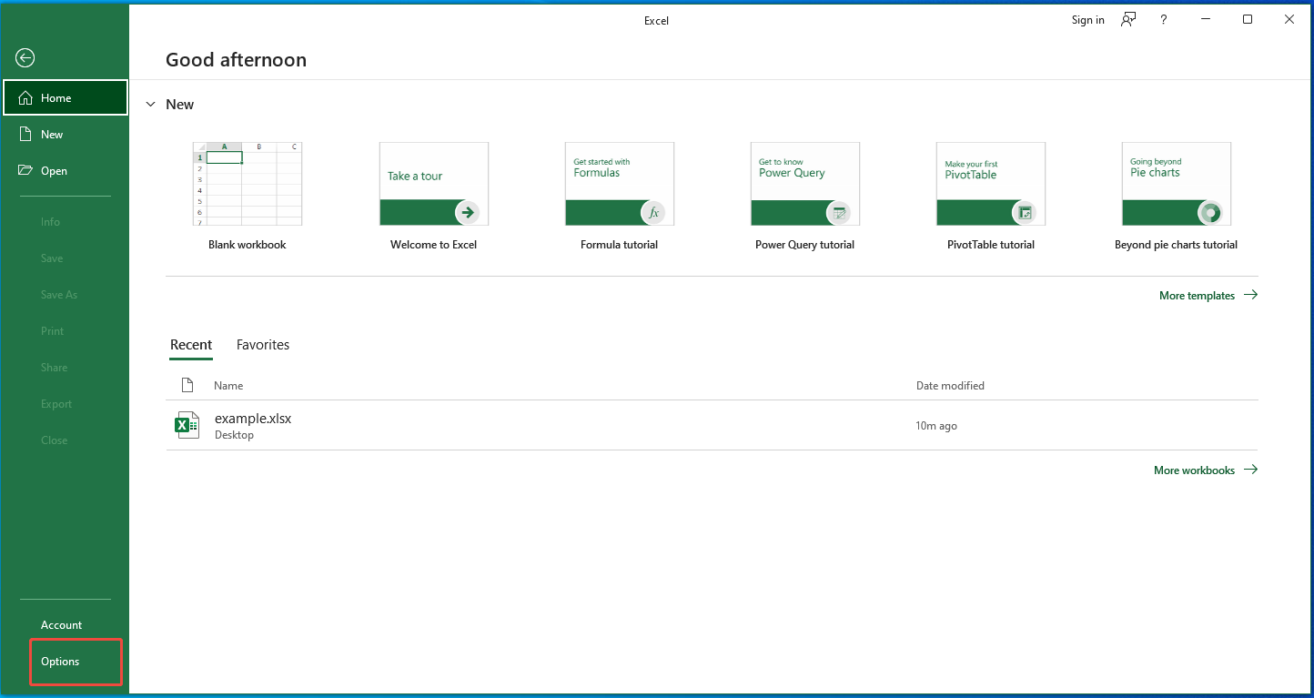Choose Open from the backstage menu
This screenshot has width=1314, height=698.
54,171
